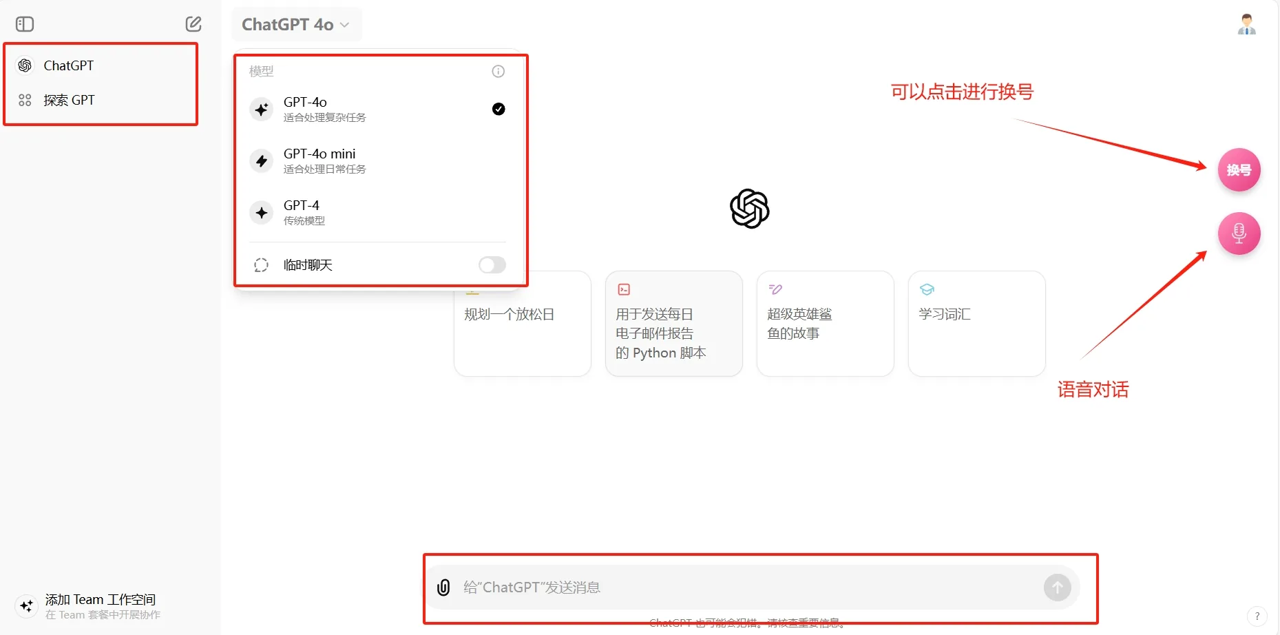The width and height of the screenshot is (1280, 635).
Task: Click the 探索 GPT grid icon
Action: (x=25, y=100)
